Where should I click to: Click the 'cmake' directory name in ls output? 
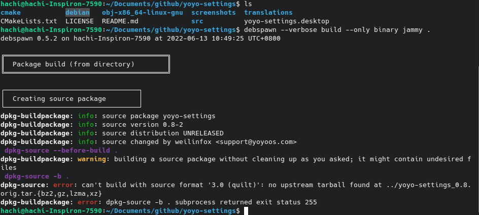pyautogui.click(x=11, y=13)
